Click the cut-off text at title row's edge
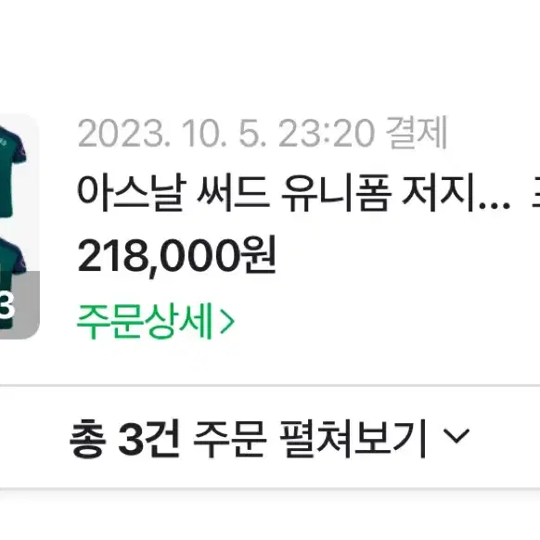Viewport: 540px width, 540px height. (x=535, y=193)
